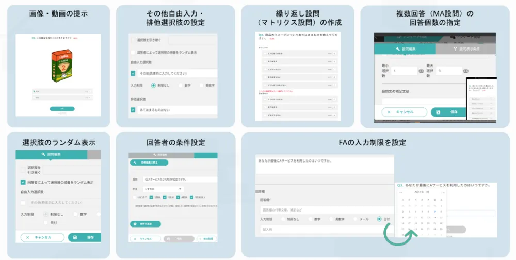Viewport: 516px width, 260px height.
Task: Click the filter icon on the 設問表示条件 tab
Action: coord(455,49)
